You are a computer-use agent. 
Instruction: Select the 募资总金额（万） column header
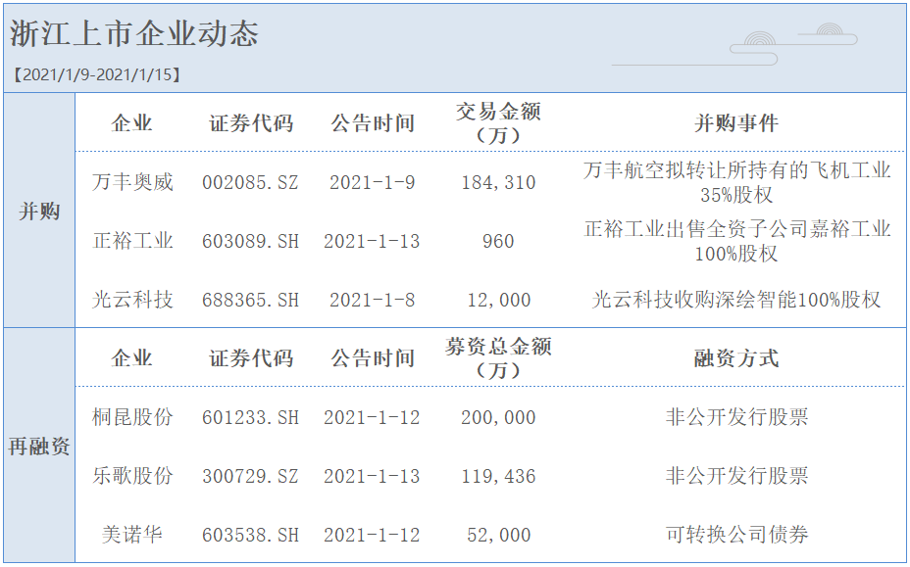click(498, 357)
